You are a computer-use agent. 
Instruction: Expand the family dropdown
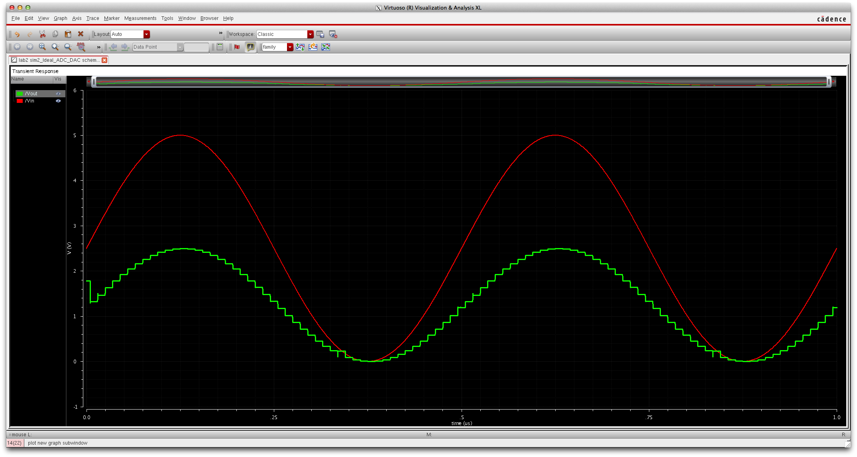290,47
